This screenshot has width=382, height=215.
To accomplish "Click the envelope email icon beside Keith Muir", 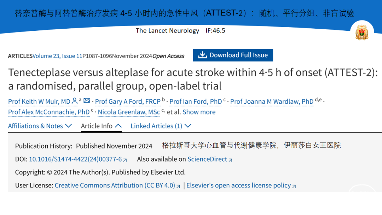I will tap(87, 100).
